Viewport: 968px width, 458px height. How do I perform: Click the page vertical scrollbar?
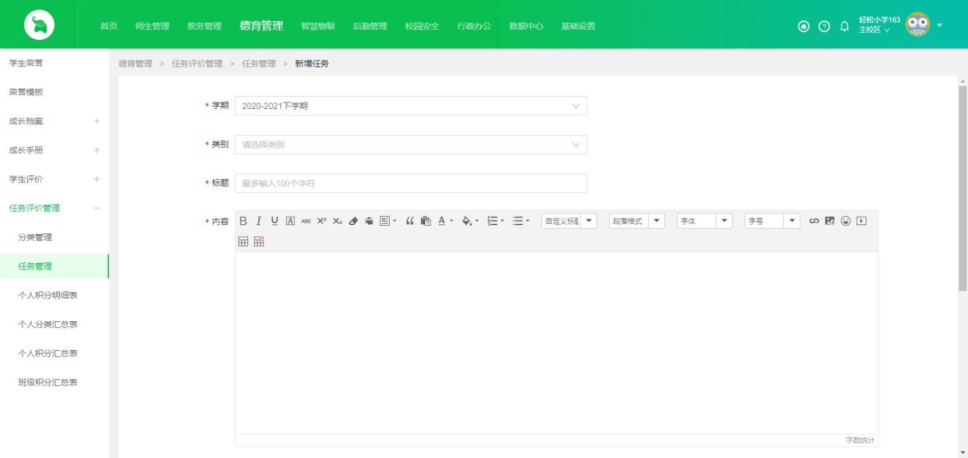point(963,188)
